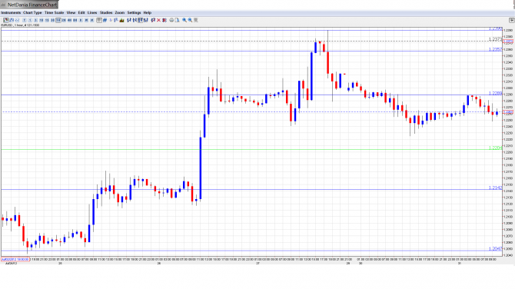Select the green 1.2204 line label
This screenshot has height=289, width=515.
click(x=495, y=148)
